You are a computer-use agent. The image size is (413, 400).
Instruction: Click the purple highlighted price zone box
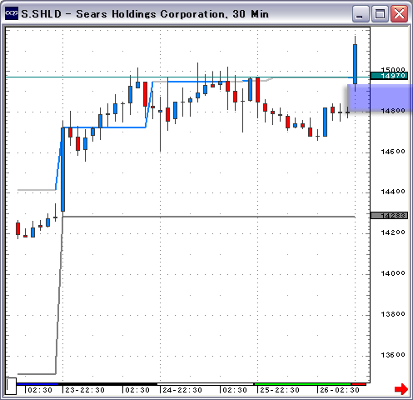point(380,97)
